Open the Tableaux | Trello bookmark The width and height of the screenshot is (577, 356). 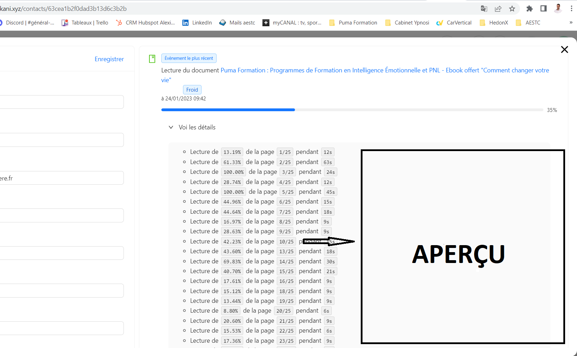[x=85, y=23]
